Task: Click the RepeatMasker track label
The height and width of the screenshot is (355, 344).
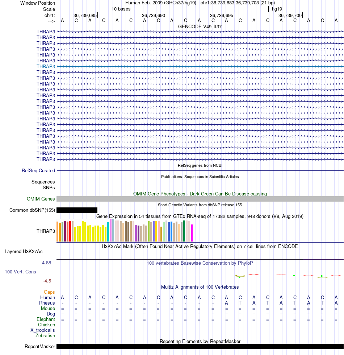Action: (40, 347)
